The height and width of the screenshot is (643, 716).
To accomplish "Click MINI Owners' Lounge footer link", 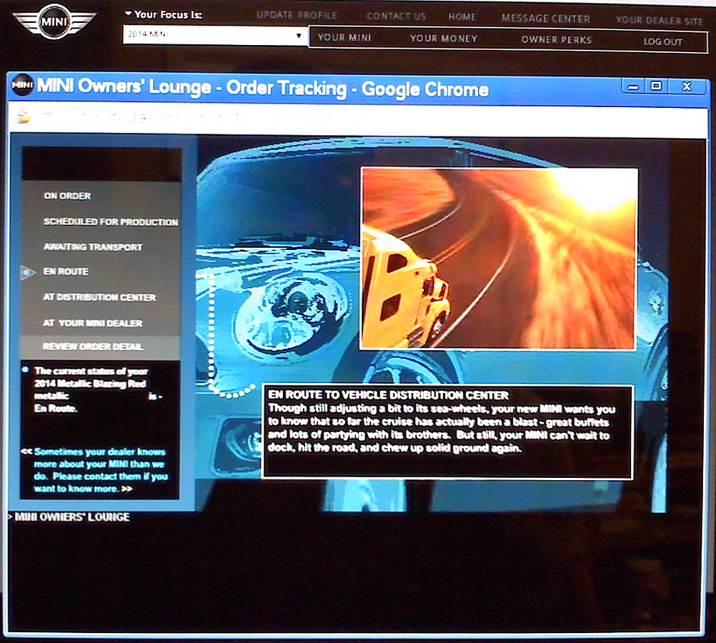I will pyautogui.click(x=71, y=517).
